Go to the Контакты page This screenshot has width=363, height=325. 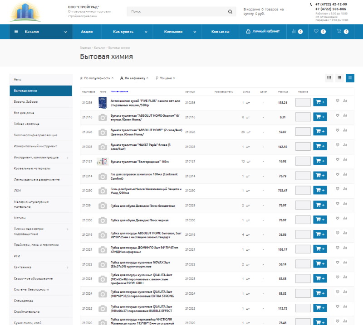[220, 32]
